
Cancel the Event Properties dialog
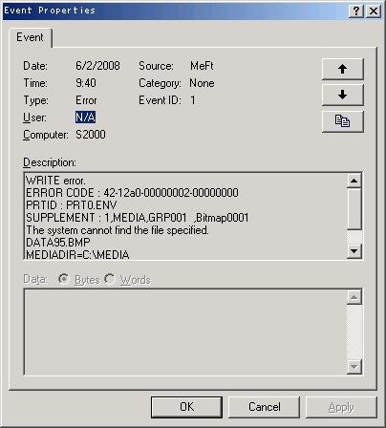pyautogui.click(x=264, y=407)
